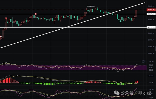
Task: Select the horizontal line label 95669.12
Action: click(151, 14)
